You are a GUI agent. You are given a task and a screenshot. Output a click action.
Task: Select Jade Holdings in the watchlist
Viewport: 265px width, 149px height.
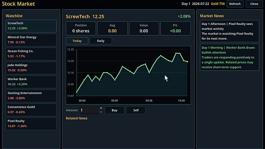(x=31, y=68)
